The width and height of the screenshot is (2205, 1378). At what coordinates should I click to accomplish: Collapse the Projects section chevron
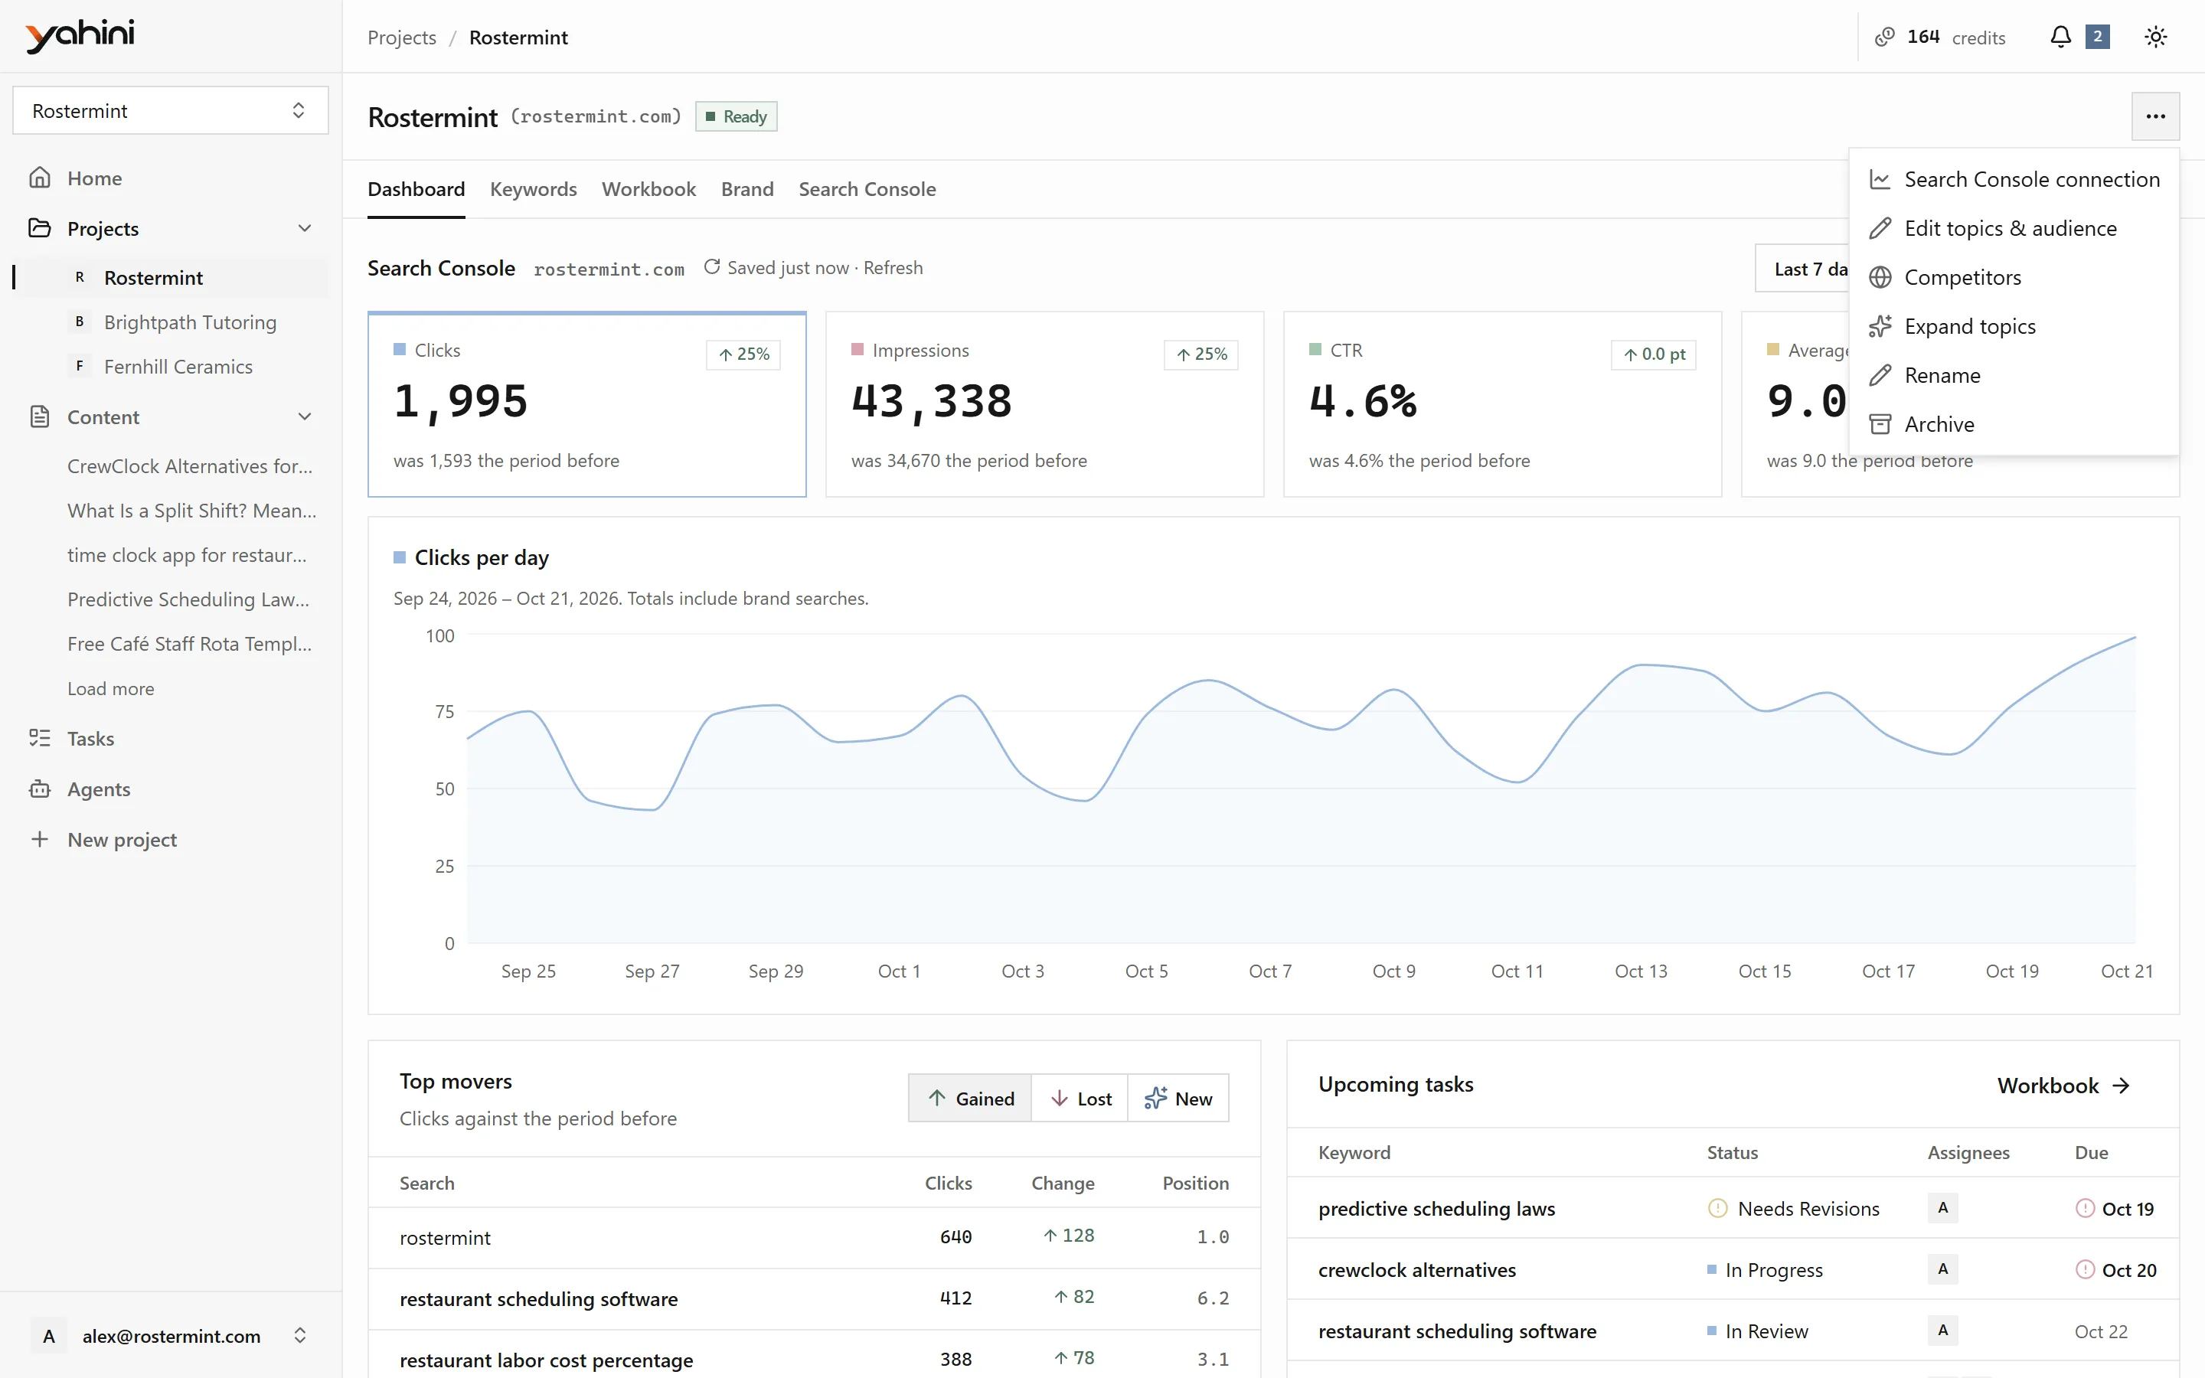(305, 228)
